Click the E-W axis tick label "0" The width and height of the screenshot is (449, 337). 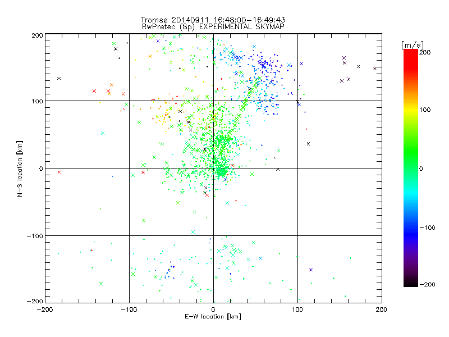(x=213, y=309)
